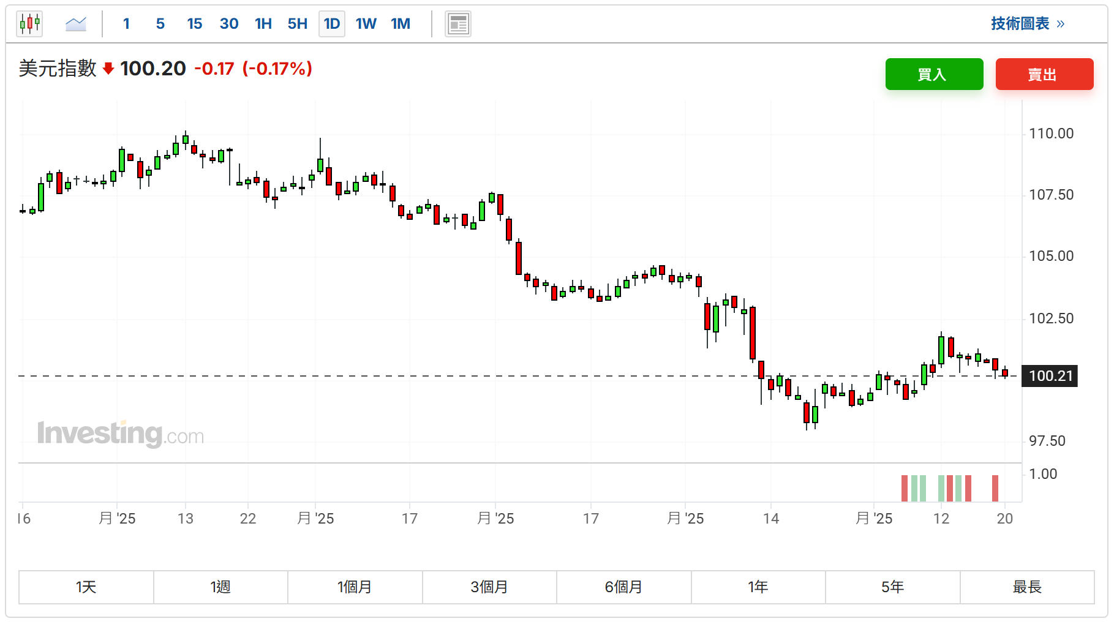Switch to candlestick chart type icon
This screenshot has width=1114, height=624.
point(29,24)
